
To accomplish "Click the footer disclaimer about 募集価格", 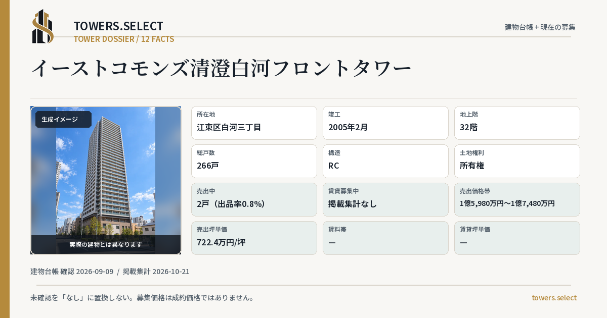I will click(142, 298).
